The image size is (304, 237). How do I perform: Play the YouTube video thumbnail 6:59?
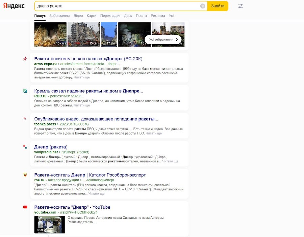click(x=49, y=224)
